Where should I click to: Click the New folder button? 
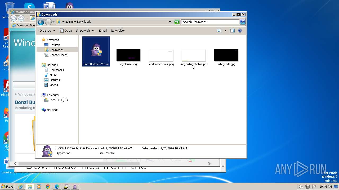pyautogui.click(x=118, y=31)
